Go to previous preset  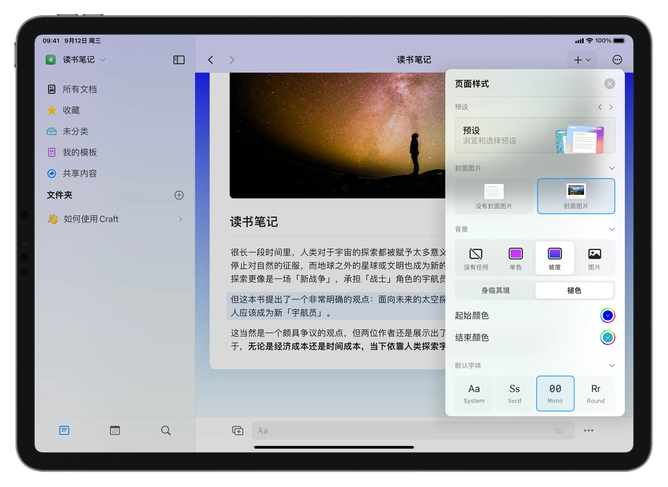pyautogui.click(x=600, y=107)
